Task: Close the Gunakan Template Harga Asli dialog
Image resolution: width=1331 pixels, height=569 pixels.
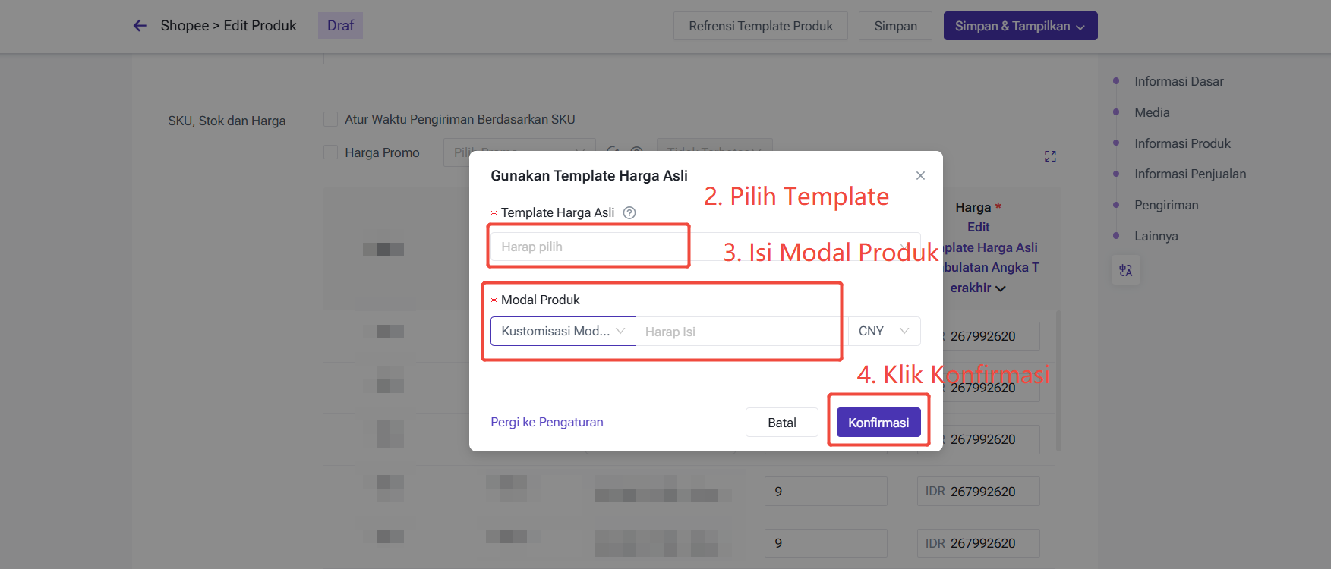Action: click(920, 176)
